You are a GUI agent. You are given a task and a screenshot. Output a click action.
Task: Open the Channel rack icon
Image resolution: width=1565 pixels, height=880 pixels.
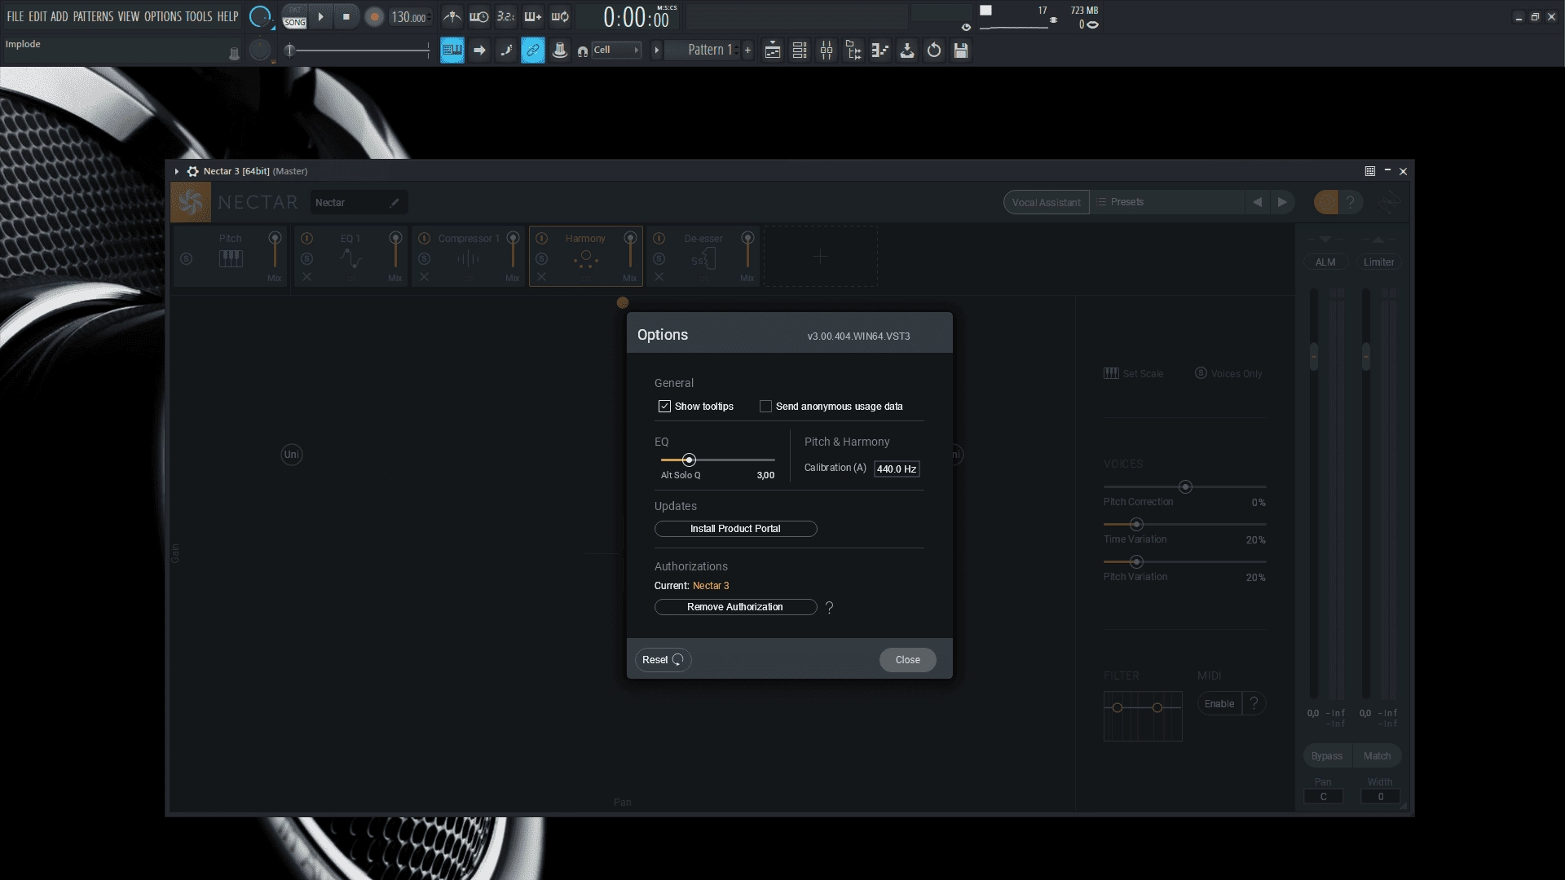point(800,51)
